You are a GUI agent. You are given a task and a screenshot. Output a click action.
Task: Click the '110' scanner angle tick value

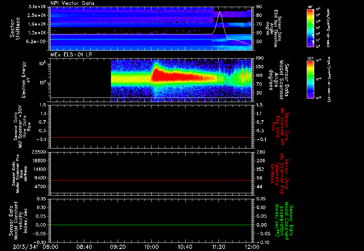[x=260, y=76]
